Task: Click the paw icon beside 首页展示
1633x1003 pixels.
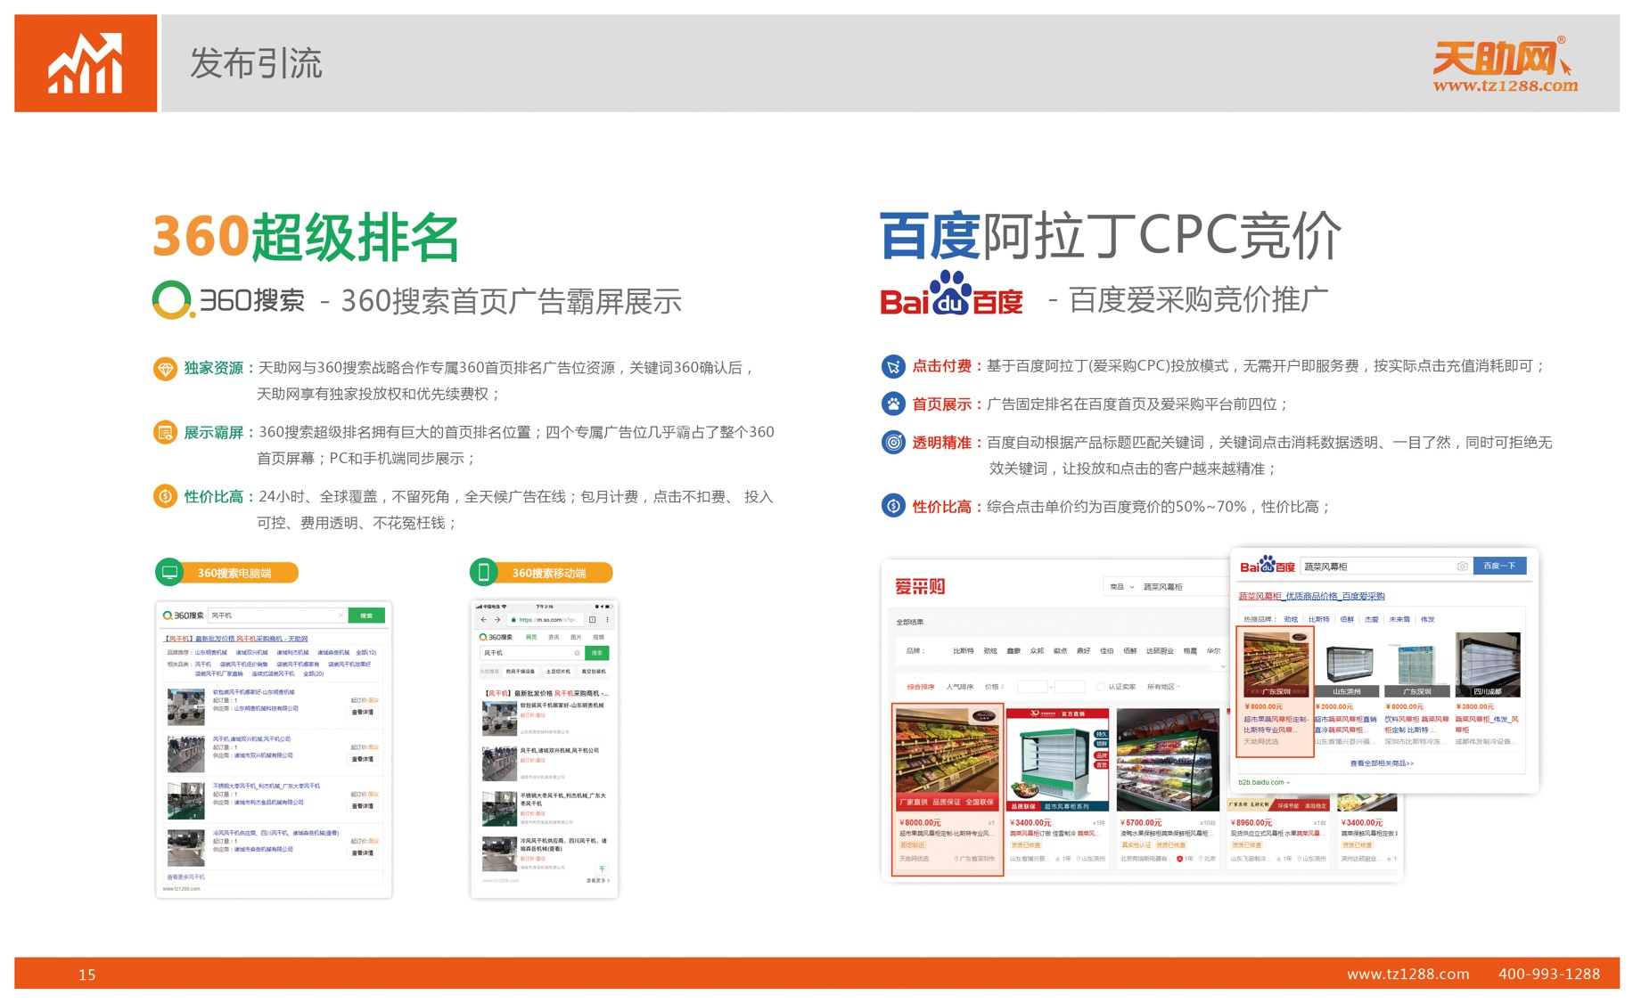Action: coord(892,404)
